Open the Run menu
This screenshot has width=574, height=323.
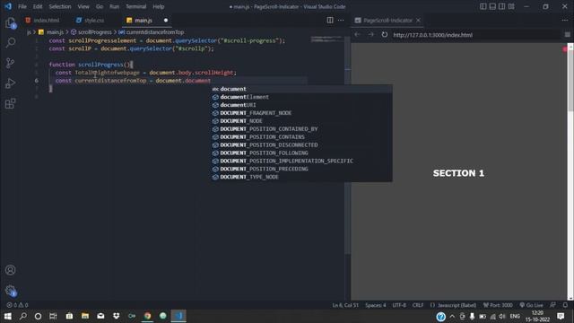click(x=114, y=6)
